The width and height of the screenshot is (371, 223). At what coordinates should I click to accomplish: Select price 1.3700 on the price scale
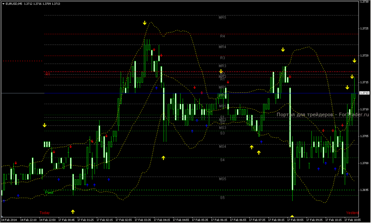click(364, 163)
